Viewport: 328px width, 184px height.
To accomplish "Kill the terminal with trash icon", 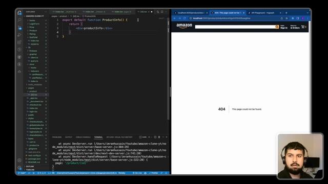I will (x=159, y=137).
